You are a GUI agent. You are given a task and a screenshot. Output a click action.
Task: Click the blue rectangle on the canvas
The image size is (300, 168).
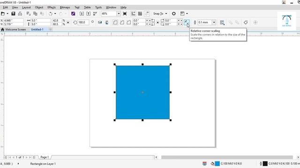click(142, 92)
